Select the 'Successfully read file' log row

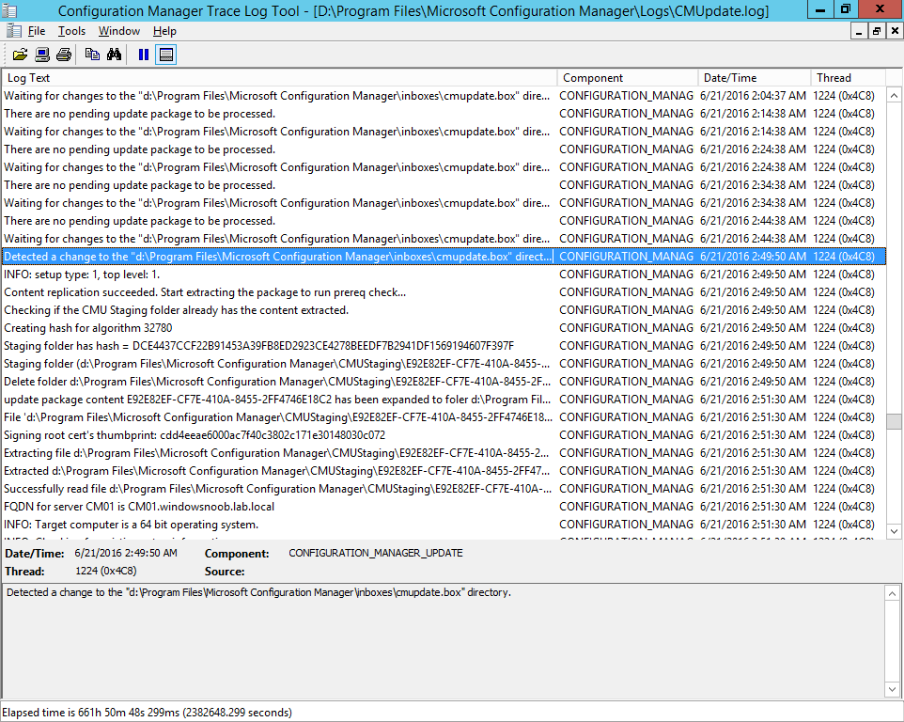tap(444, 489)
